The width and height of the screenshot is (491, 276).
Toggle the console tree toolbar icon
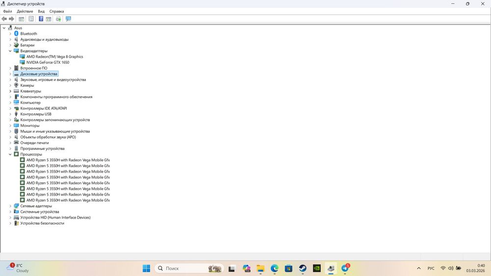pyautogui.click(x=21, y=19)
